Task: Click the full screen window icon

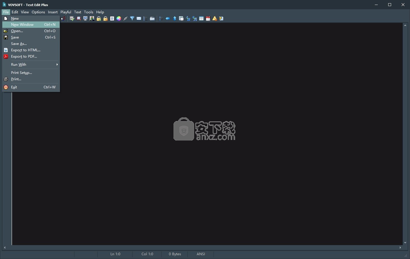Action: 201,19
